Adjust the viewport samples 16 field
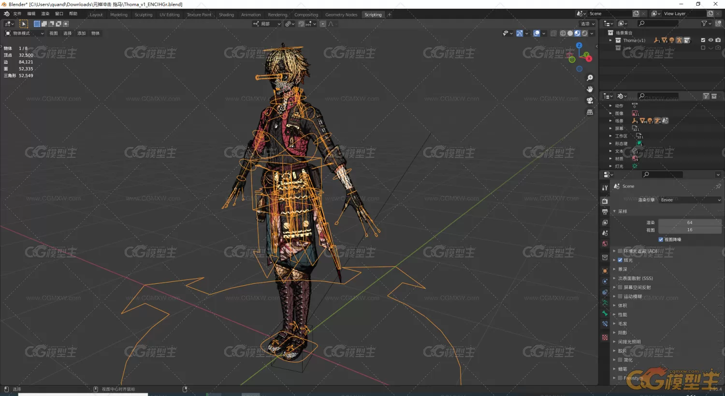This screenshot has height=396, width=725. 690,230
